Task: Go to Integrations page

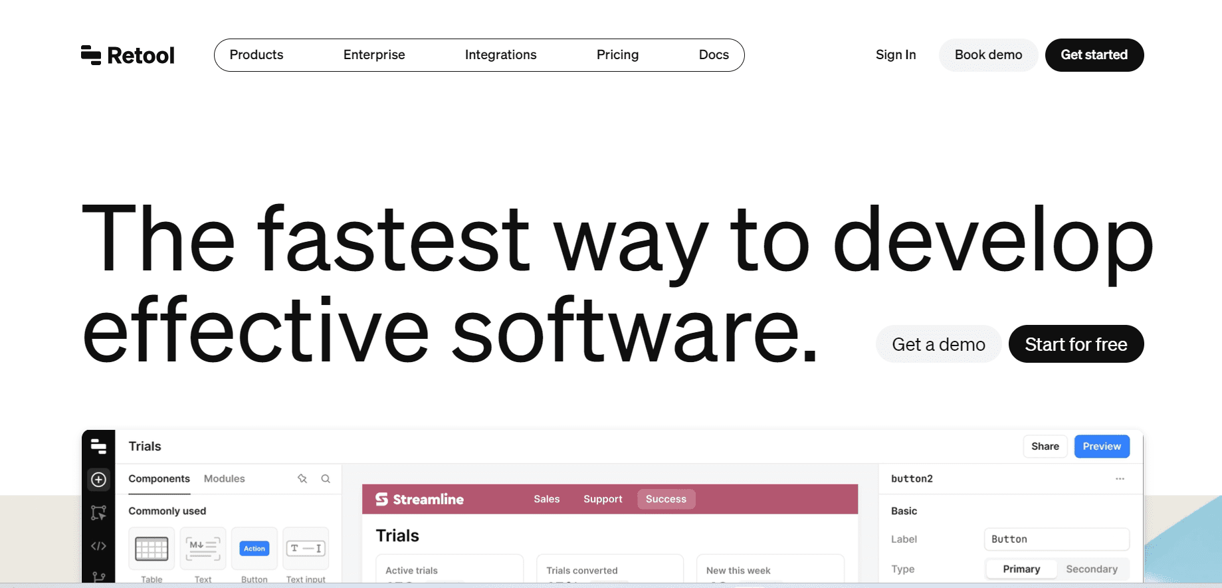Action: tap(500, 55)
